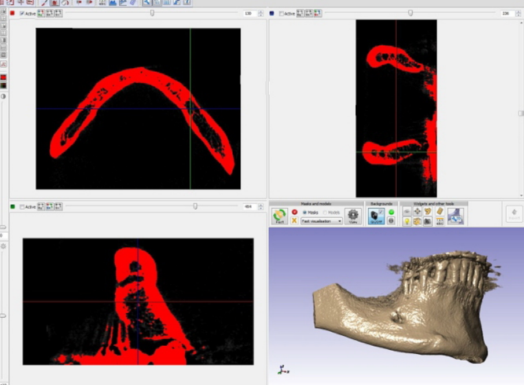This screenshot has height=385, width=524.
Task: Click the red view slice number stepper
Action: tap(261, 13)
